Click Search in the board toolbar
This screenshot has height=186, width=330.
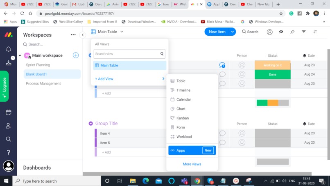pyautogui.click(x=250, y=32)
